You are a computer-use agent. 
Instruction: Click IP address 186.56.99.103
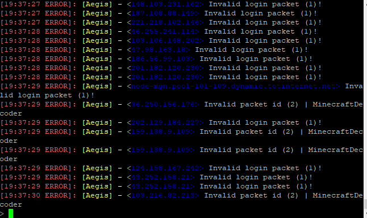coord(161,59)
